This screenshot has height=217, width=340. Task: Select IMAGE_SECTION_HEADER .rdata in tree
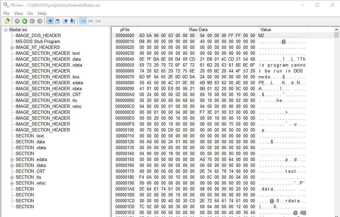[x=49, y=65]
